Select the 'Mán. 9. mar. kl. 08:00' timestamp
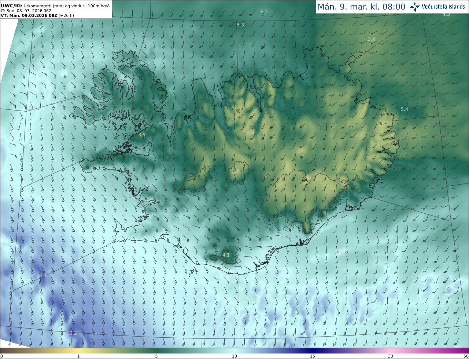 [x=361, y=7]
